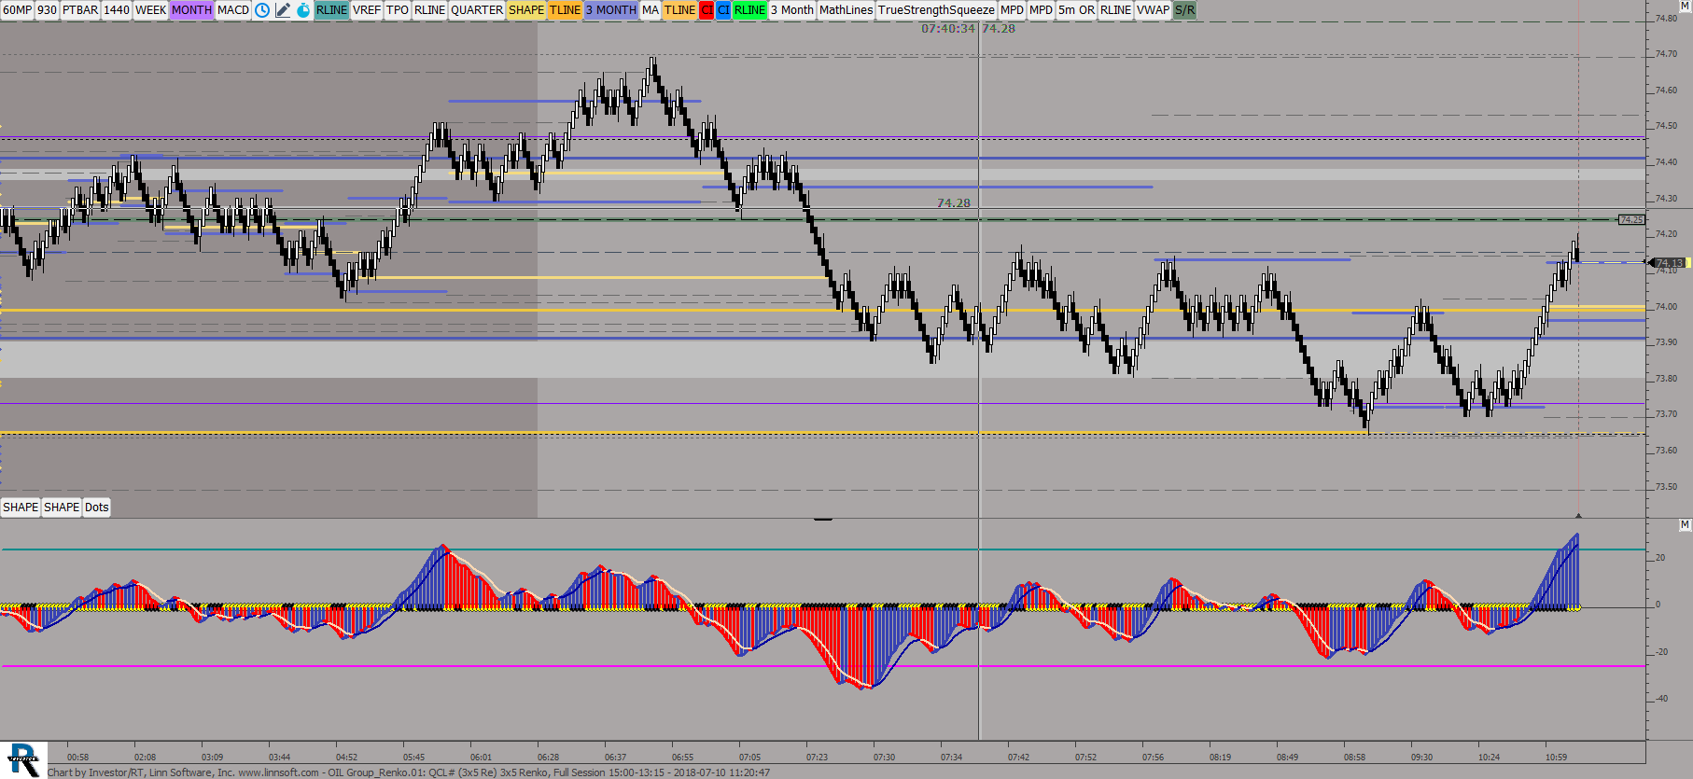Click the 07:40:34 crosshair time readout
Viewport: 1693px width, 779px height.
pos(947,28)
